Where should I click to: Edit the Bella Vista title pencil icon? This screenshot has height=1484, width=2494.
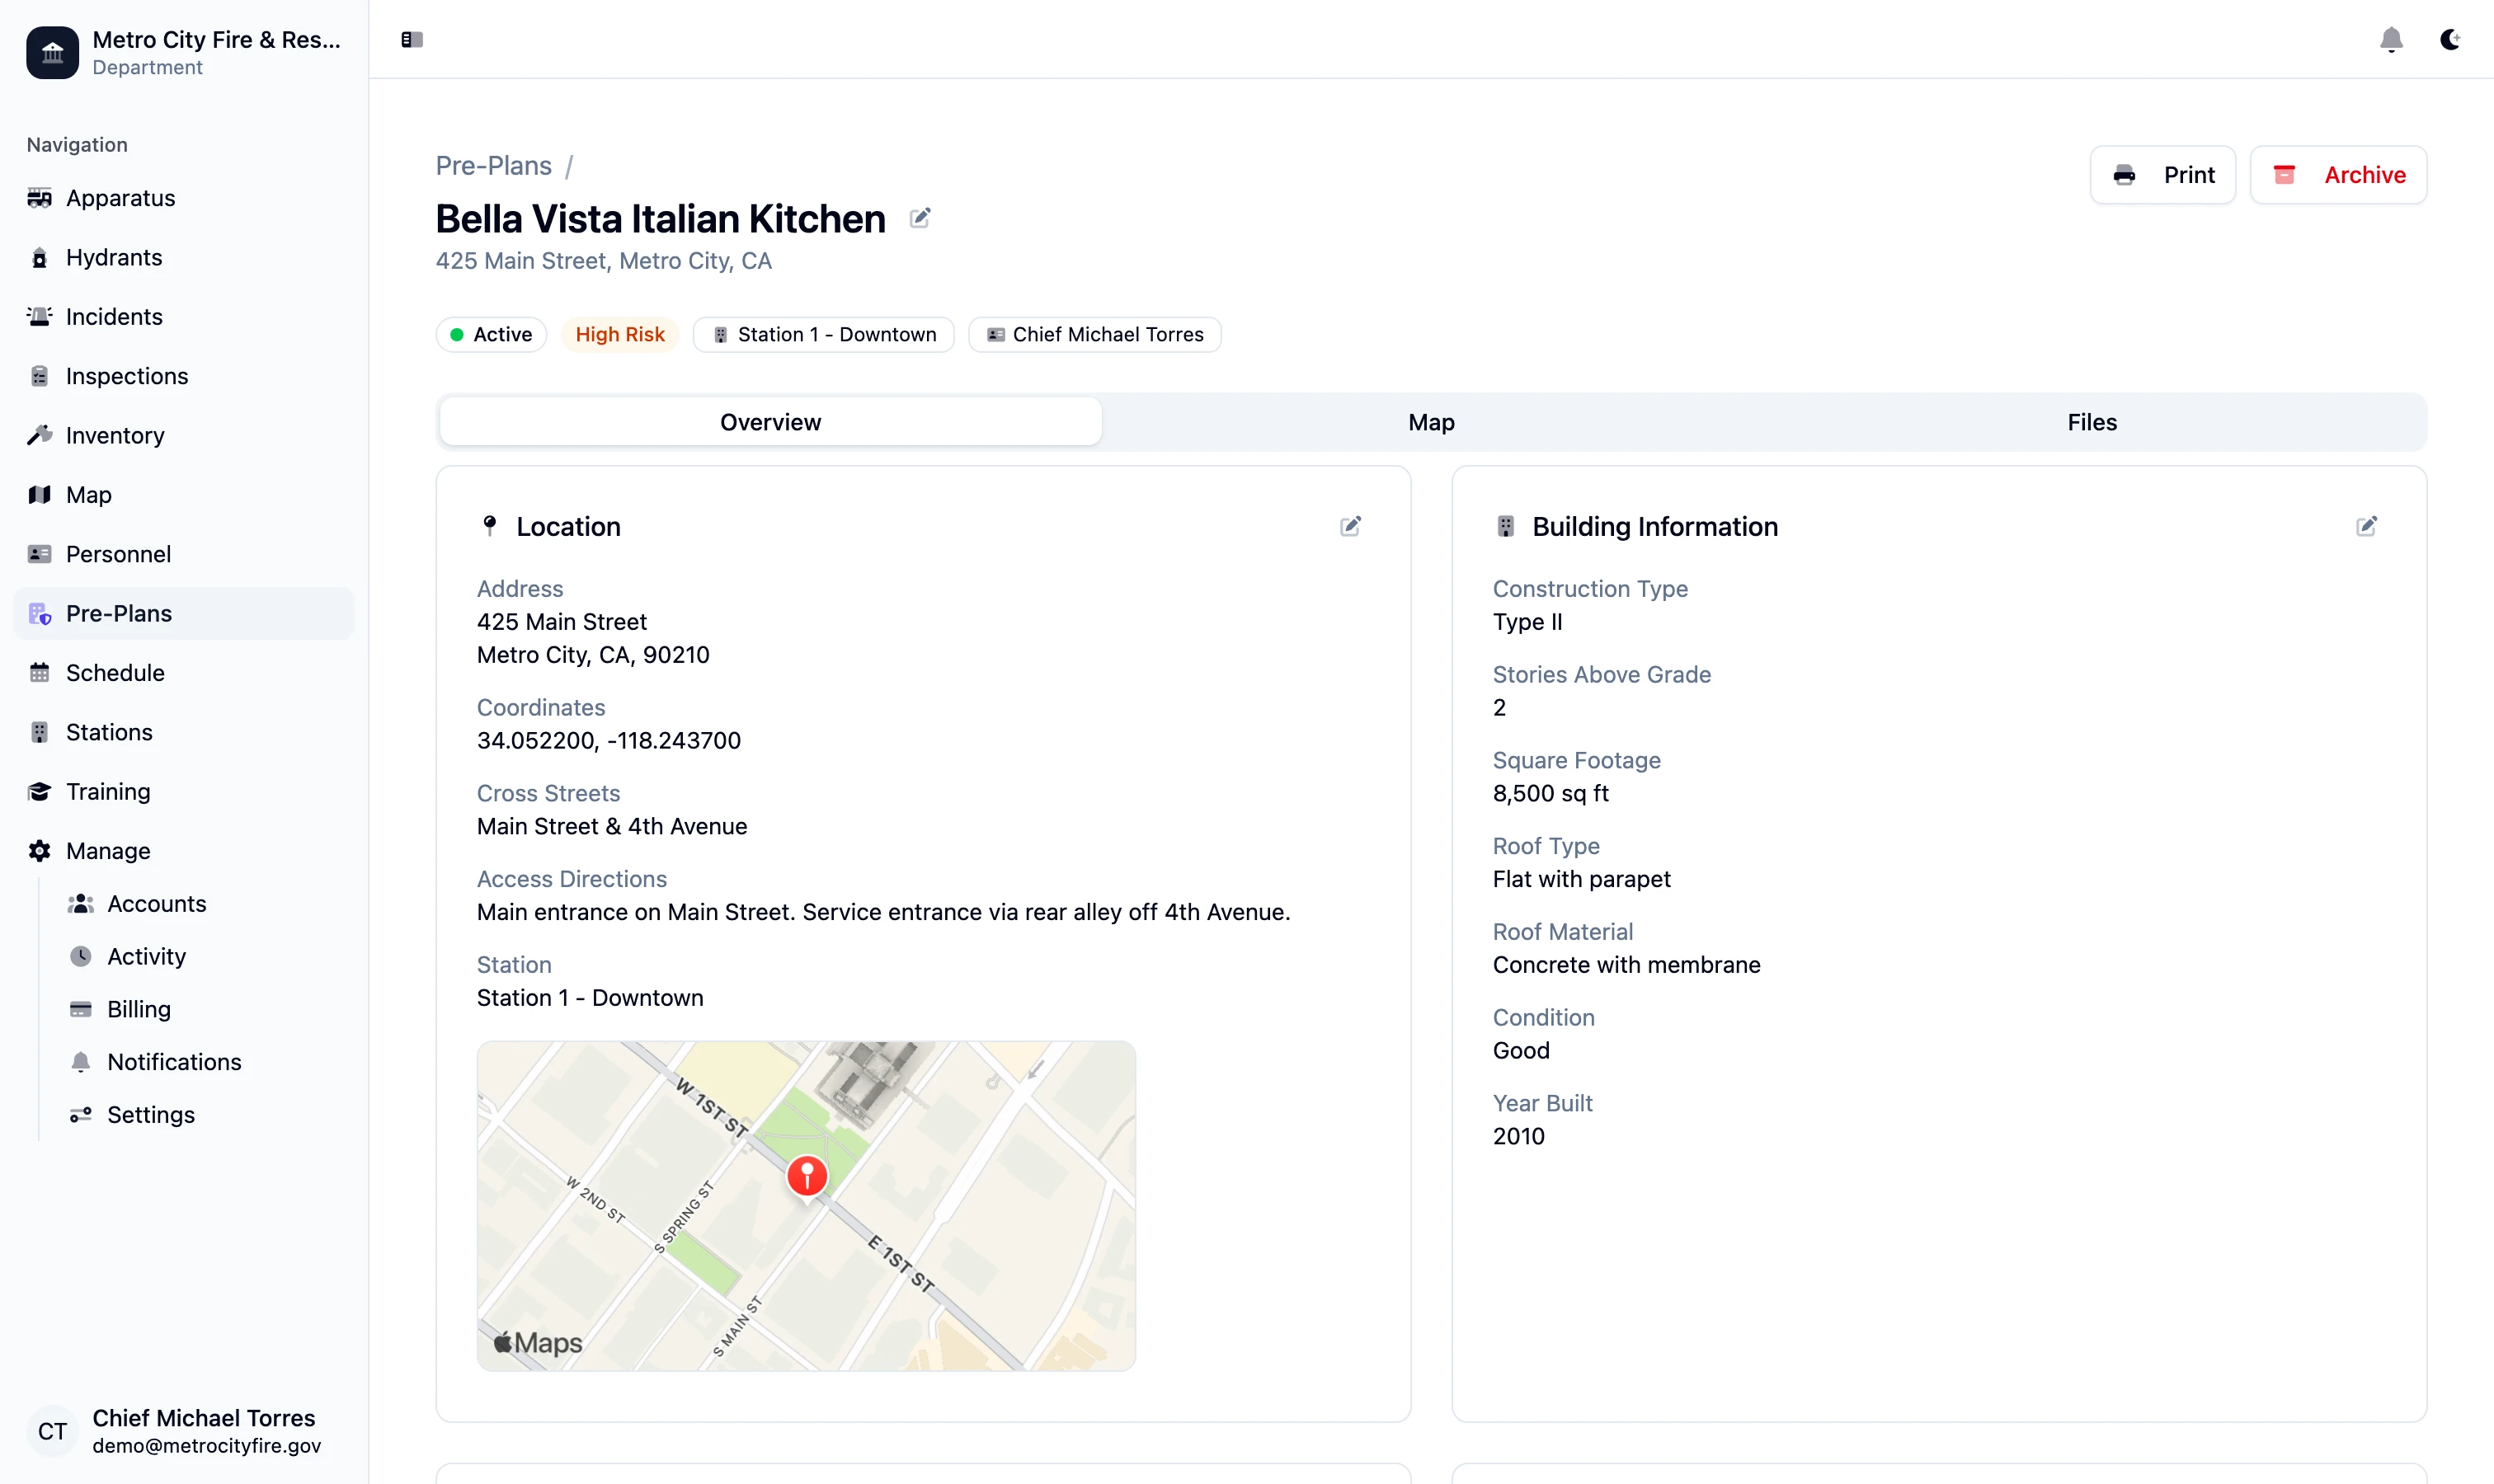[x=920, y=218]
